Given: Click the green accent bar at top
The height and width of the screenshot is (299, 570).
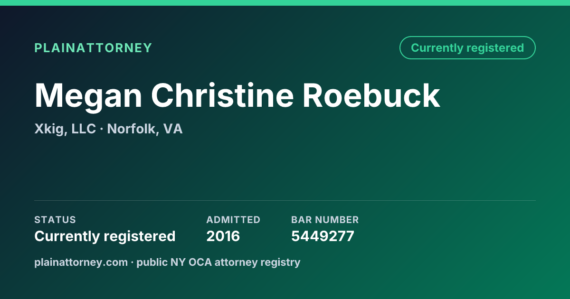Looking at the screenshot, I should pyautogui.click(x=285, y=3).
